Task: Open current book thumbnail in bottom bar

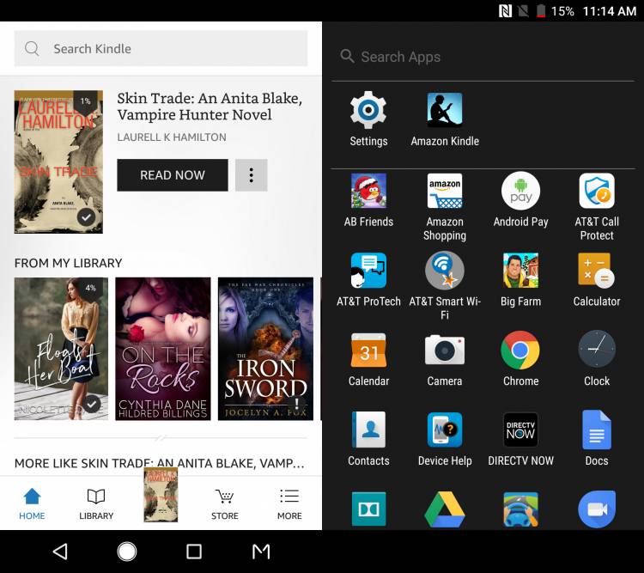Action: tap(161, 495)
